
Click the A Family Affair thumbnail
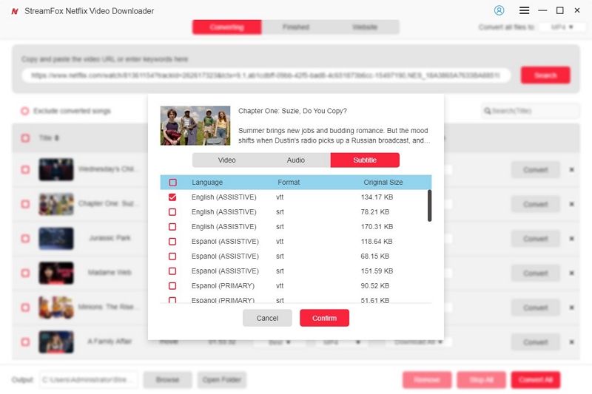(56, 342)
